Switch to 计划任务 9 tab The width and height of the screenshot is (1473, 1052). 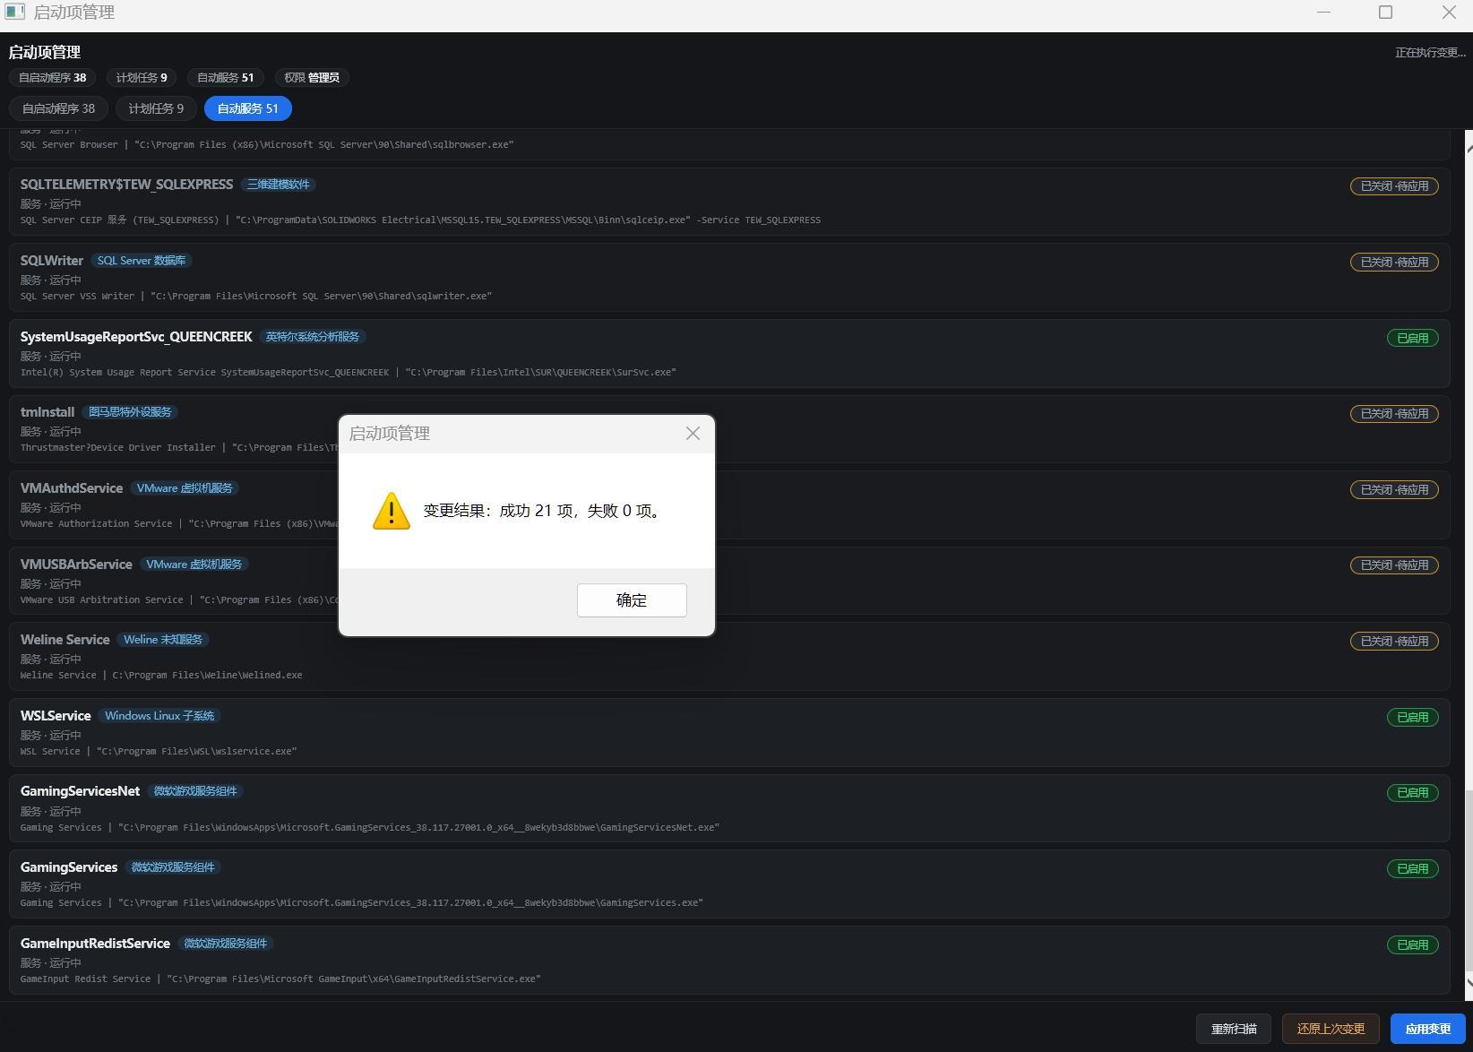(156, 108)
